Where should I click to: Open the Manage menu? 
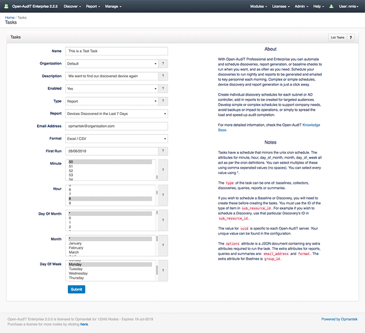113,6
